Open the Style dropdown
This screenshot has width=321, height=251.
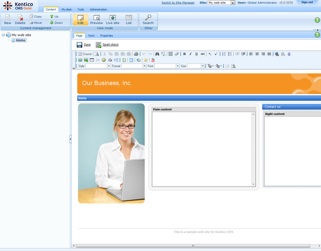[108, 66]
